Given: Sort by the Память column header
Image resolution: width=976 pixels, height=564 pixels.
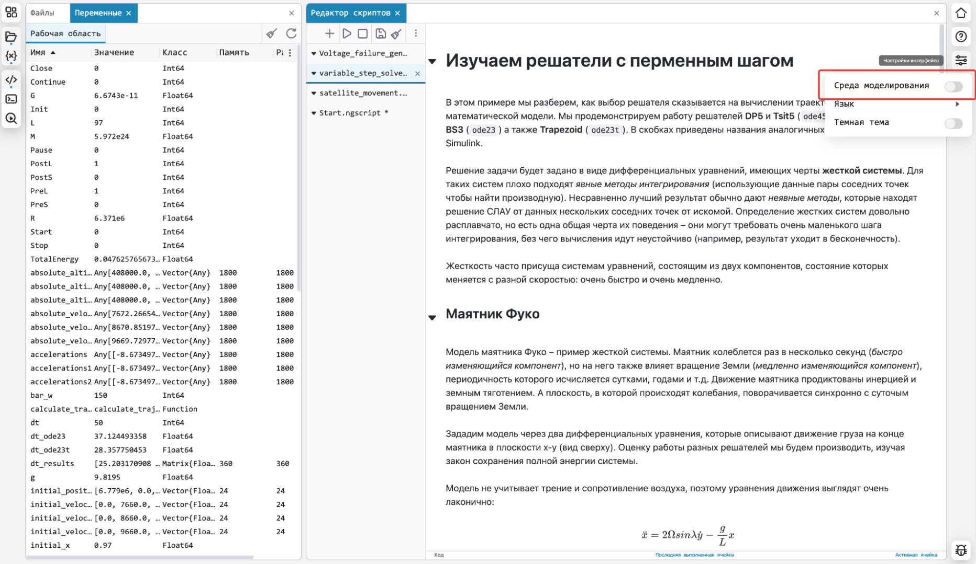Looking at the screenshot, I should coord(234,52).
